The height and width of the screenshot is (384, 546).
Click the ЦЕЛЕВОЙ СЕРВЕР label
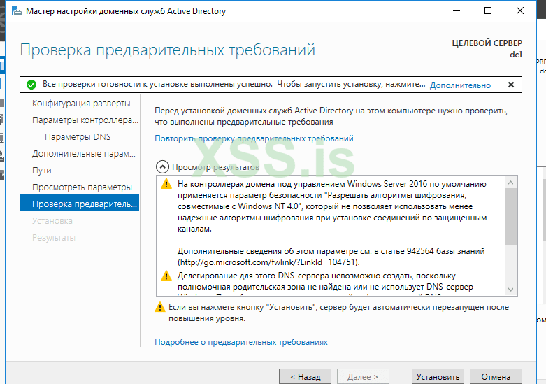click(x=487, y=43)
